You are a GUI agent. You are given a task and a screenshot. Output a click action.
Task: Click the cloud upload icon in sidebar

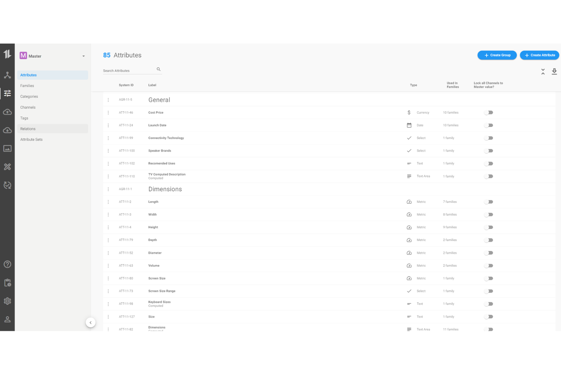(7, 112)
